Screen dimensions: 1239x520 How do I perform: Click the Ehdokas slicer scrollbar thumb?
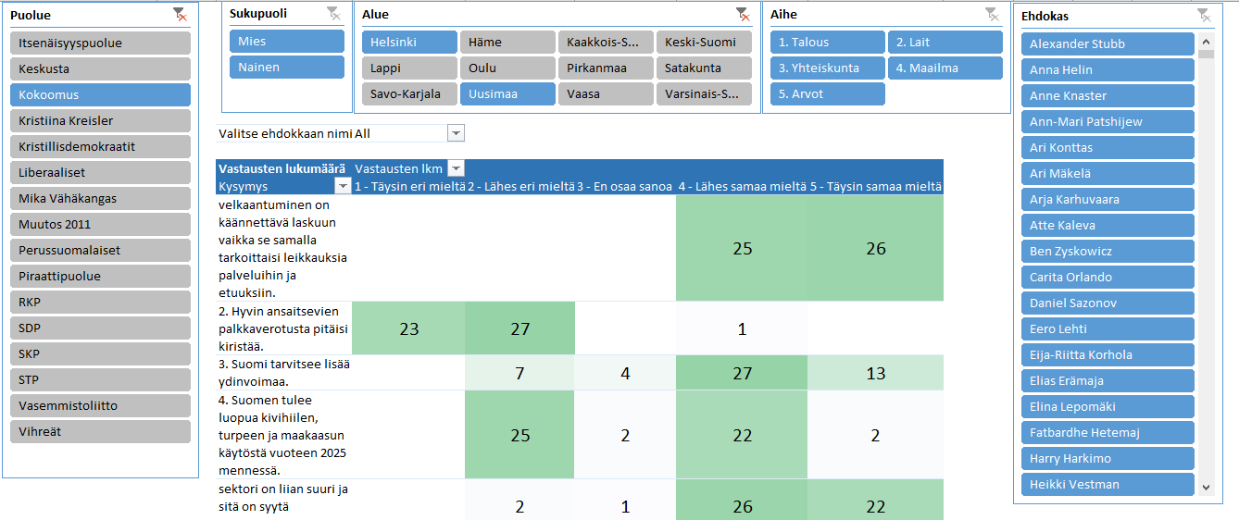[1206, 54]
